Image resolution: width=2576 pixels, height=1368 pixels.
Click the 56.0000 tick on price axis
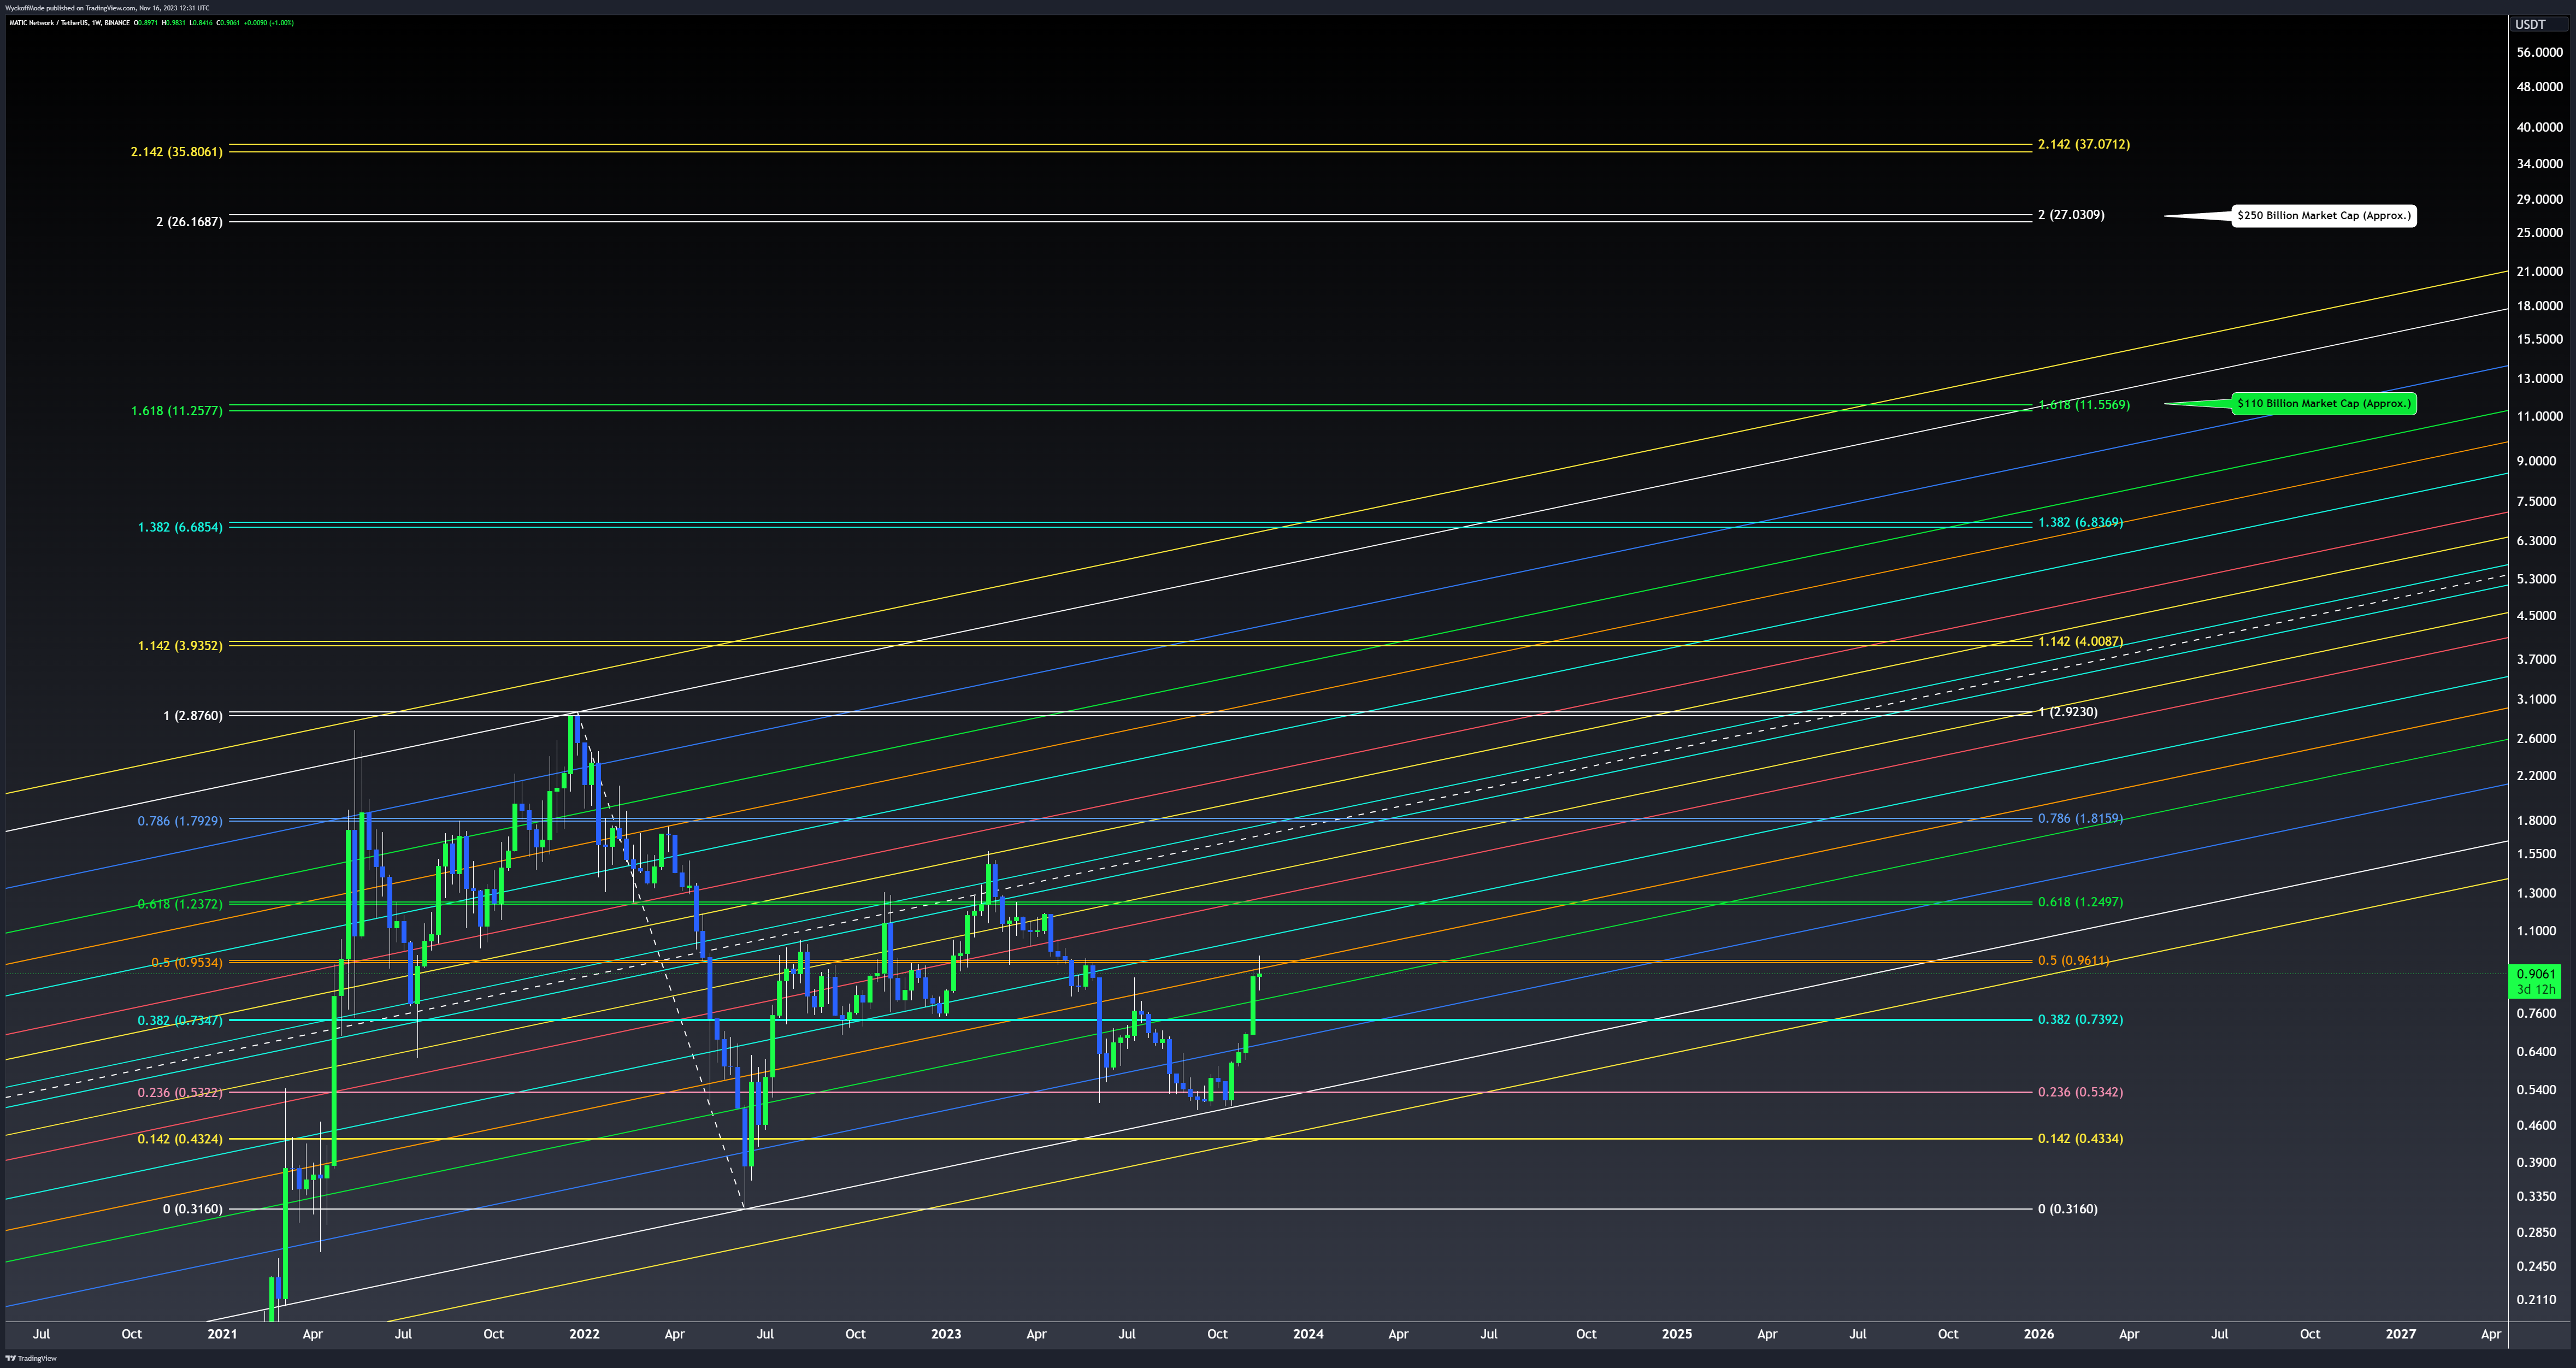[x=2540, y=52]
